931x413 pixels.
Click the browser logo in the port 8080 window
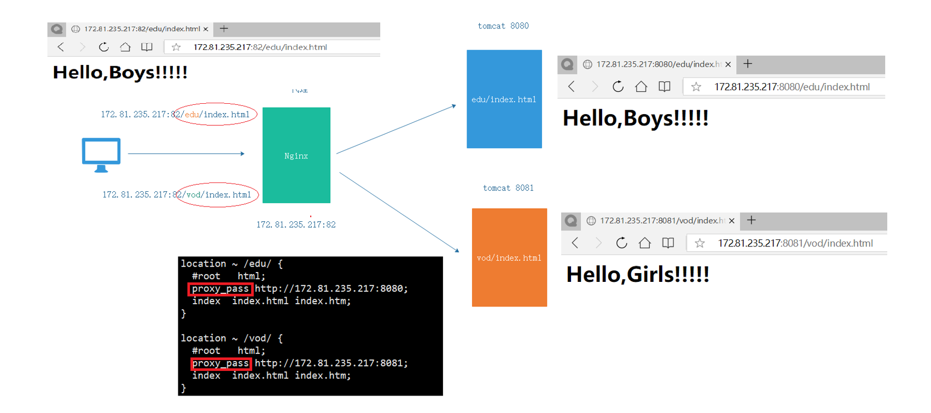568,64
